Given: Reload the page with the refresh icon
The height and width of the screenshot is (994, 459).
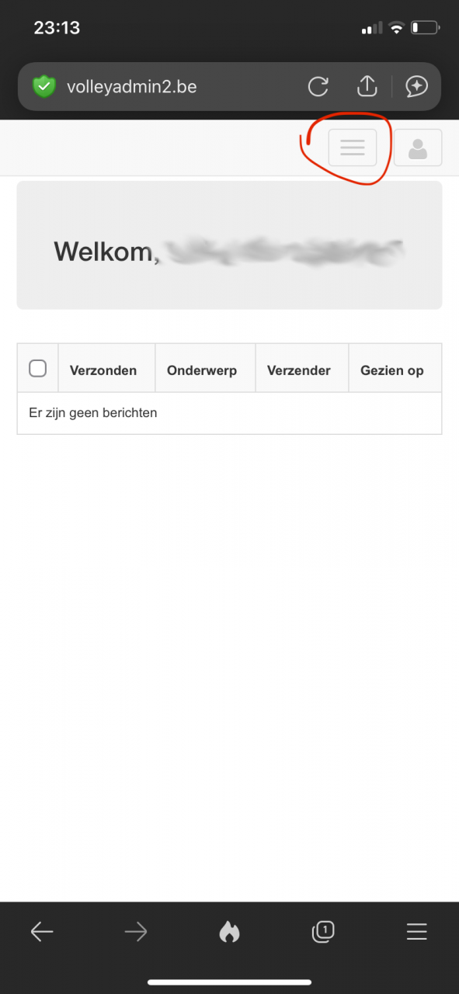Looking at the screenshot, I should coord(318,86).
